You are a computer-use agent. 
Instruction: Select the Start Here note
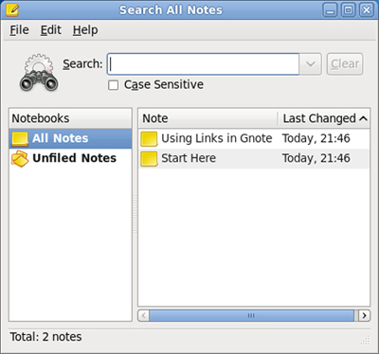point(254,158)
